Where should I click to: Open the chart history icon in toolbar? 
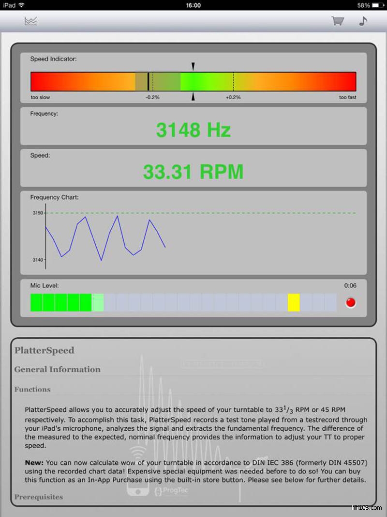coord(31,21)
